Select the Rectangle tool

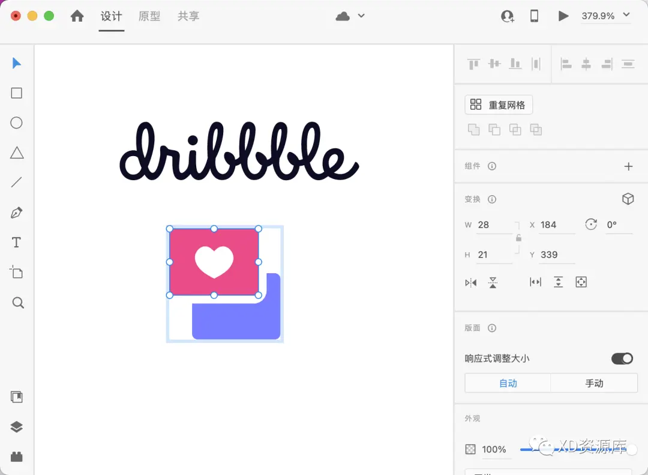coord(17,93)
